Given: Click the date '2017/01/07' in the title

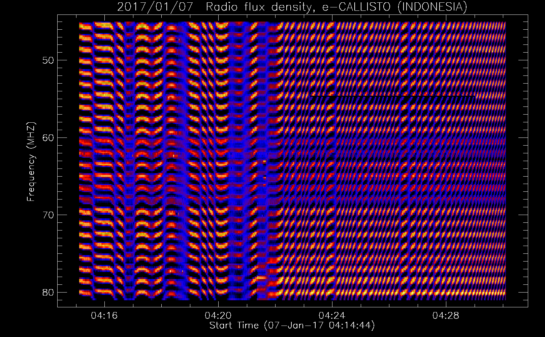Looking at the screenshot, I should [x=155, y=7].
